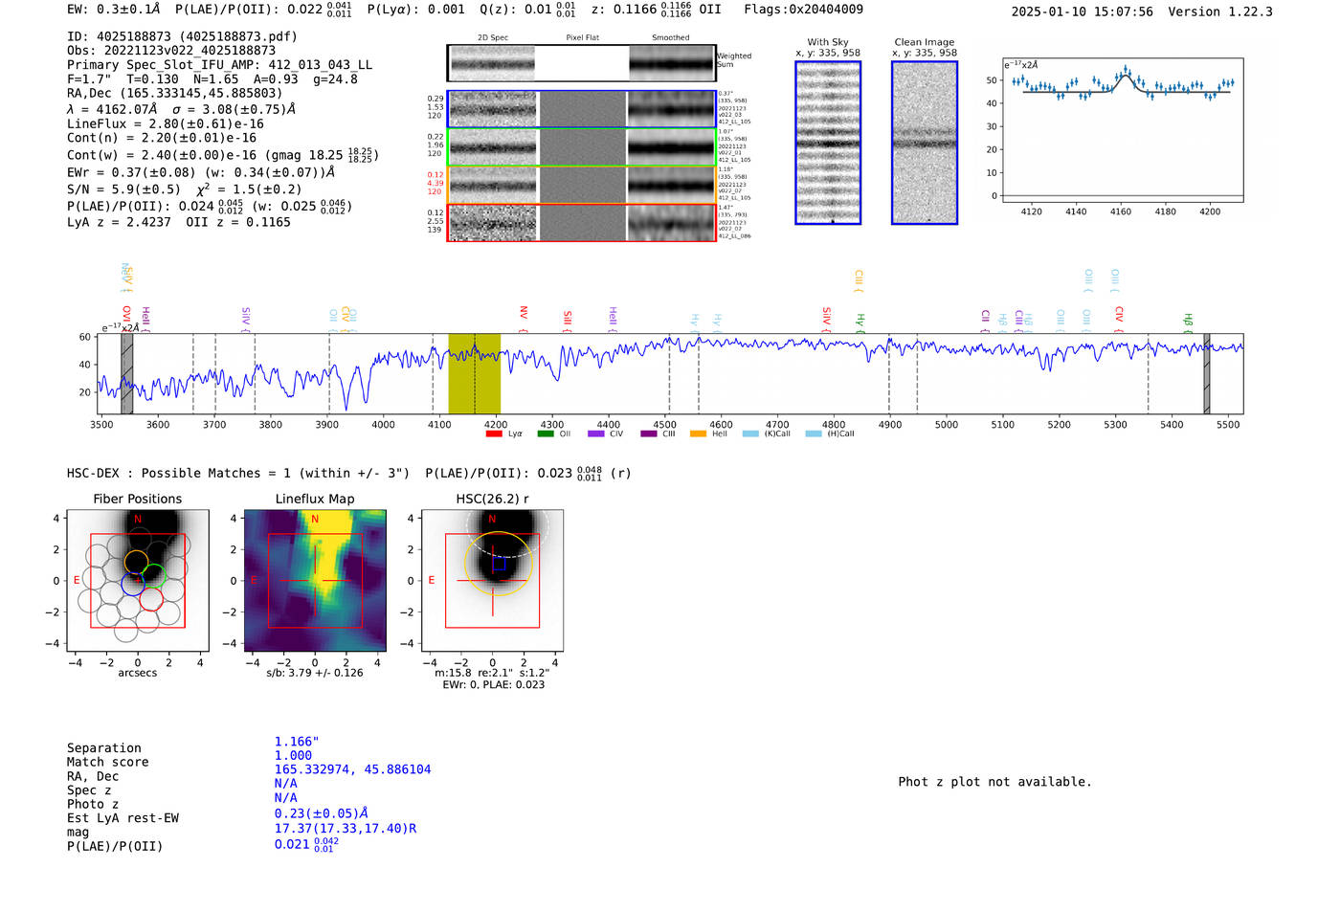The height and width of the screenshot is (912, 1340).
Task: Click the green OII legend swatch
Action: click(x=546, y=434)
